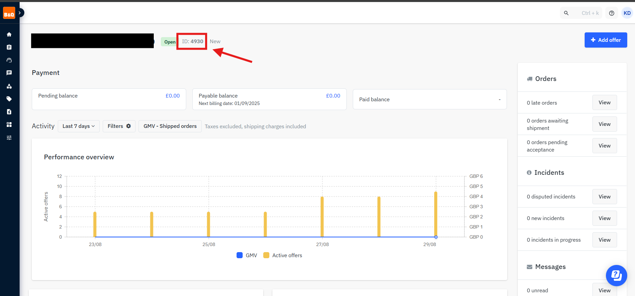Click the Home icon in the sidebar
The image size is (635, 296).
click(9, 34)
